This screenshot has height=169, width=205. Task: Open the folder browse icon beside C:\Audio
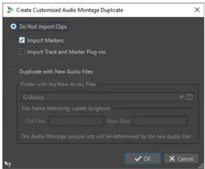coord(190,97)
